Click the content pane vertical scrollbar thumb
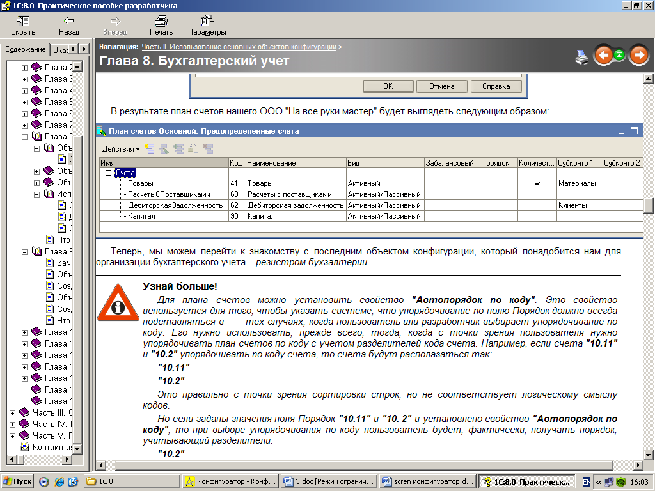The height and width of the screenshot is (491, 655). point(649,205)
